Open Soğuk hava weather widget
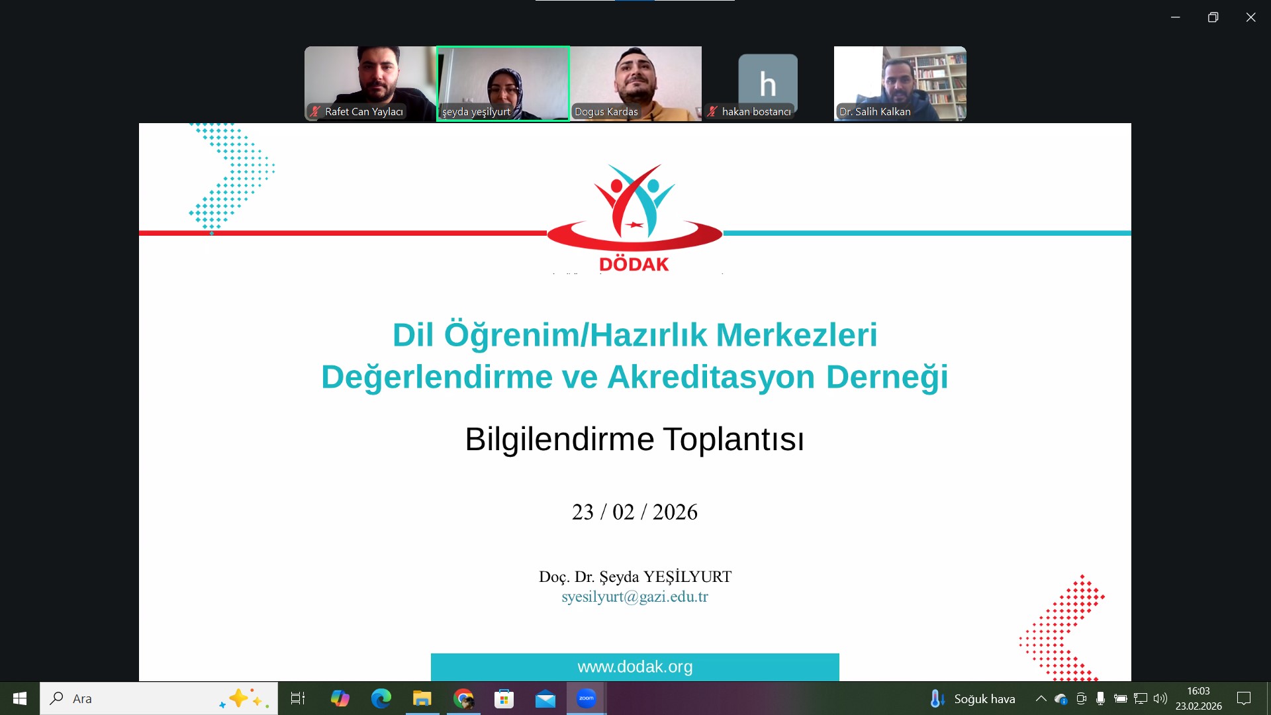The height and width of the screenshot is (715, 1271). (973, 698)
